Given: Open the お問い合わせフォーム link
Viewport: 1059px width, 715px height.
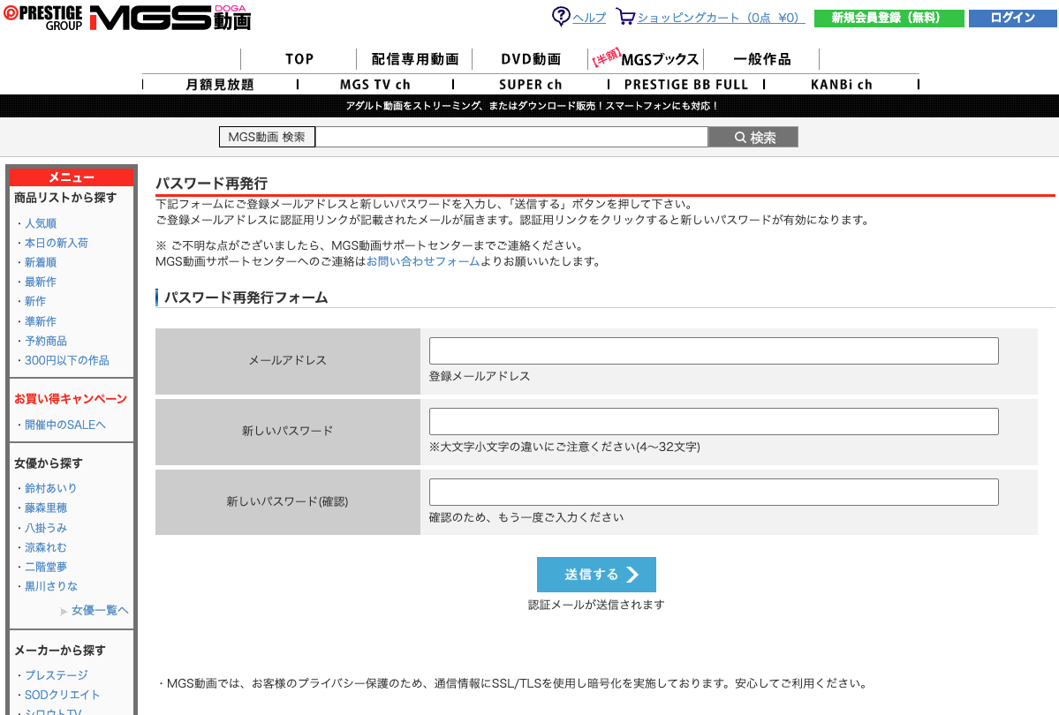Looking at the screenshot, I should coord(423,261).
